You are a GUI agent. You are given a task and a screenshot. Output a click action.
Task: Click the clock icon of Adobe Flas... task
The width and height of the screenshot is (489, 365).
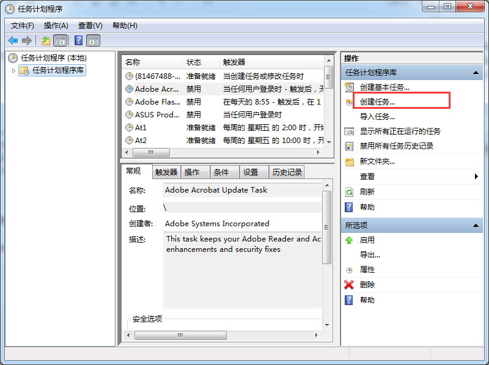click(129, 101)
